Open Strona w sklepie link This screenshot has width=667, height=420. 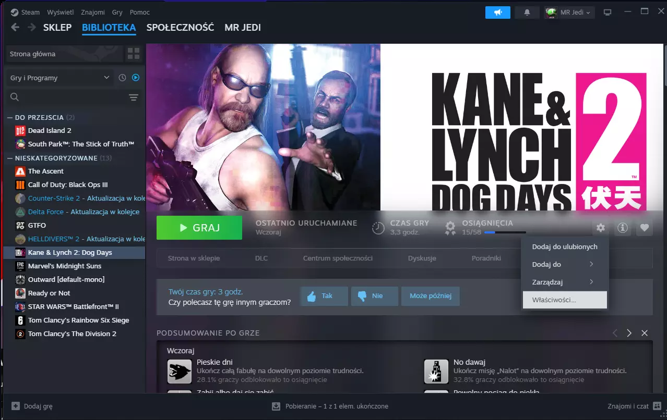tap(194, 258)
